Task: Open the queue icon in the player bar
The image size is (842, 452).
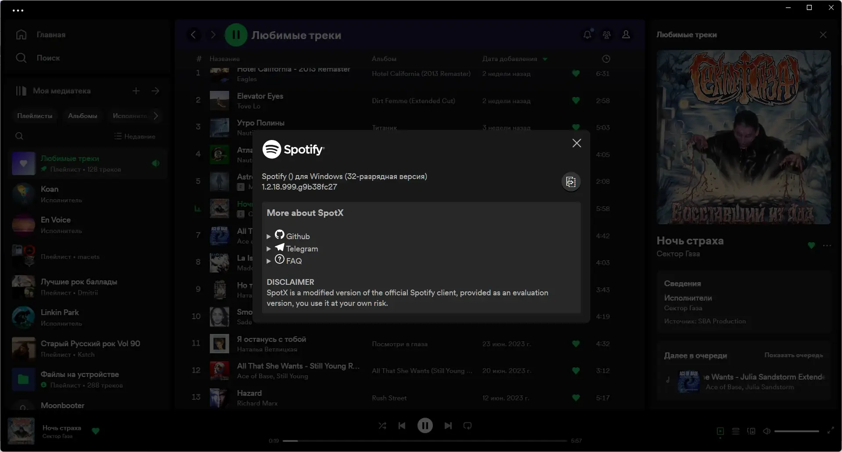Action: pyautogui.click(x=736, y=431)
